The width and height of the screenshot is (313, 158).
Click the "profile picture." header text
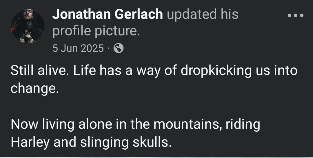(96, 31)
